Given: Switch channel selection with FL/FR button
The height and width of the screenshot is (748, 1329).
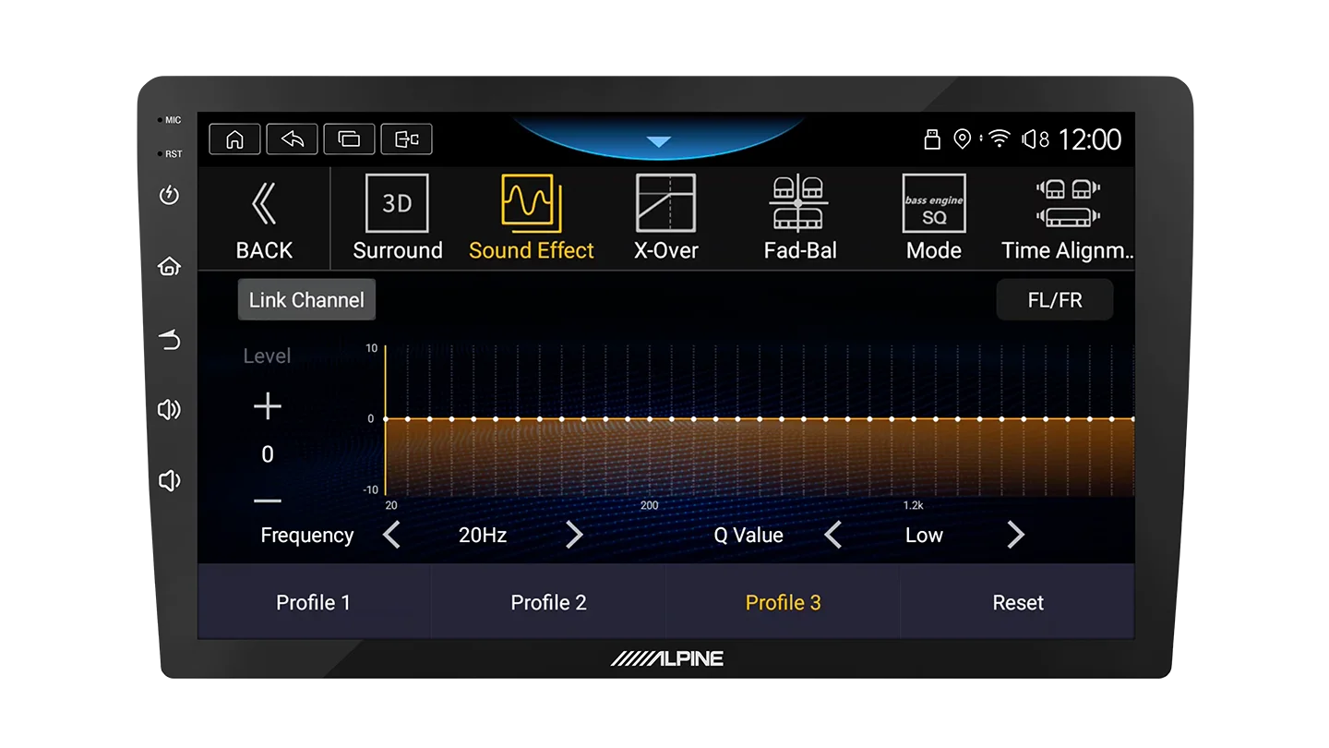Looking at the screenshot, I should pos(1055,299).
